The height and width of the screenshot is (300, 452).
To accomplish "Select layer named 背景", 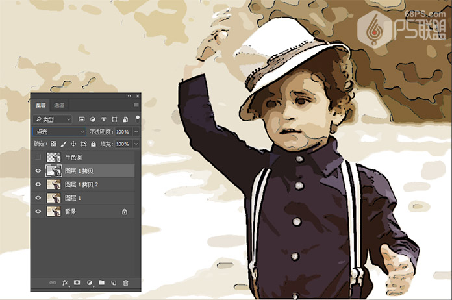I will [x=71, y=212].
